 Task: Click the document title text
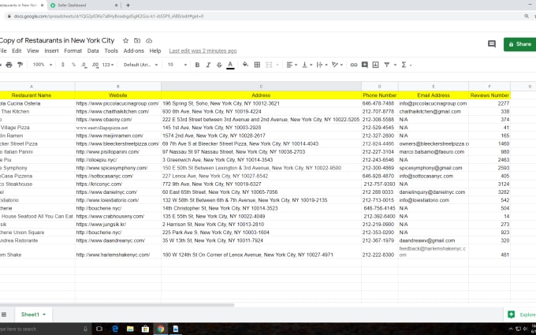point(57,40)
